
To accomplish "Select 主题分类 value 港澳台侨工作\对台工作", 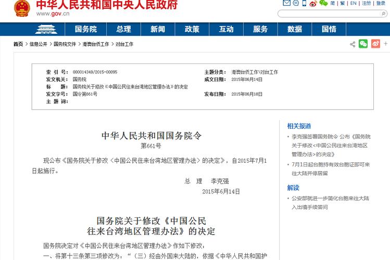I will (255, 72).
